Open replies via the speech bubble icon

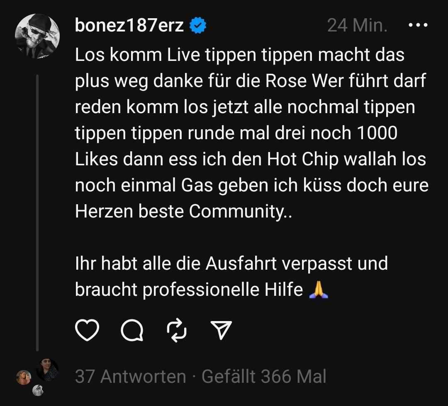(x=132, y=330)
